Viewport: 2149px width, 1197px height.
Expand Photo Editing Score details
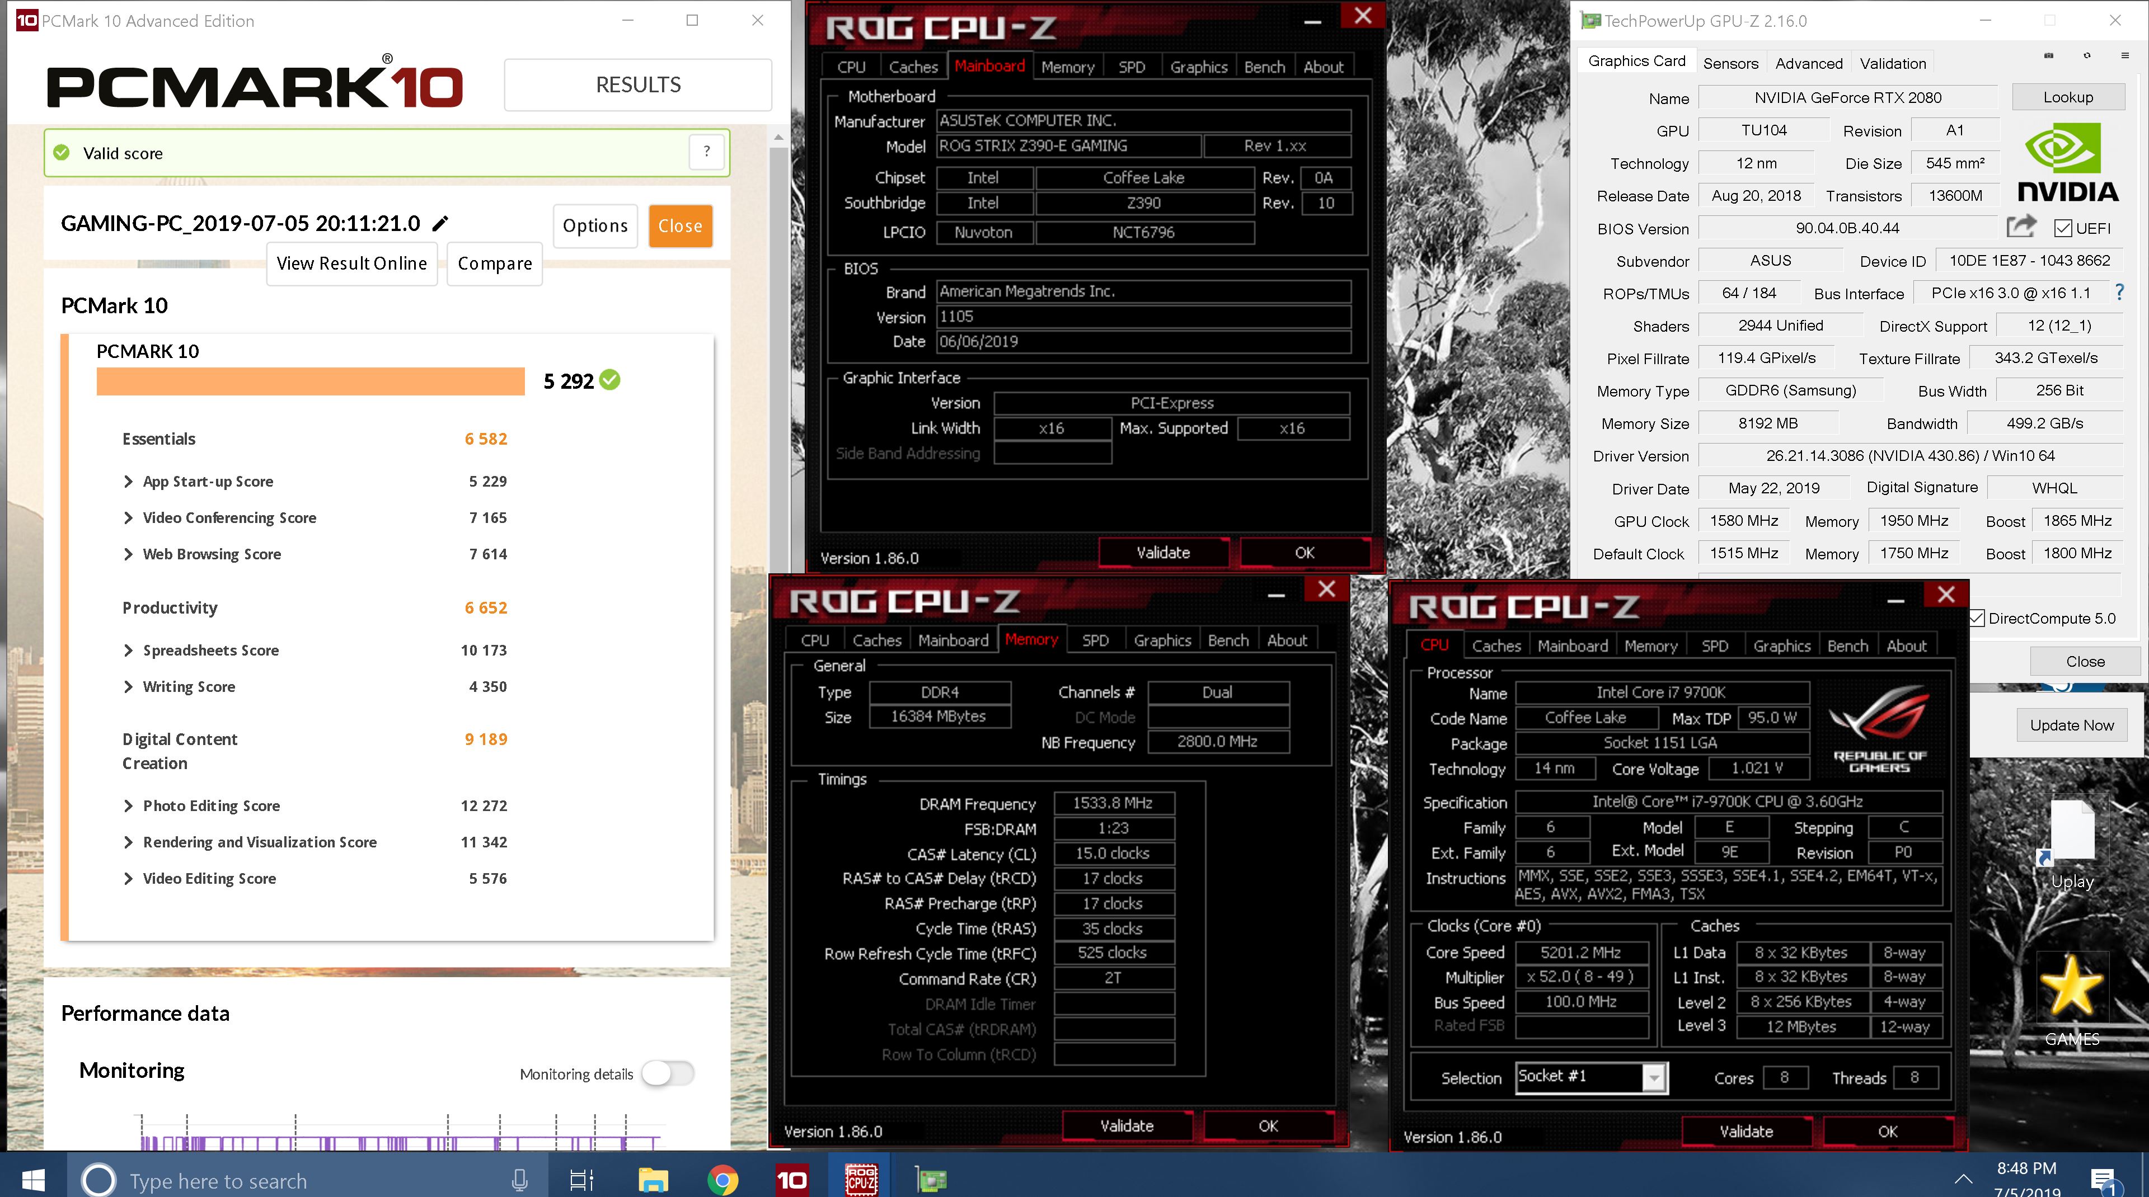pyautogui.click(x=128, y=806)
